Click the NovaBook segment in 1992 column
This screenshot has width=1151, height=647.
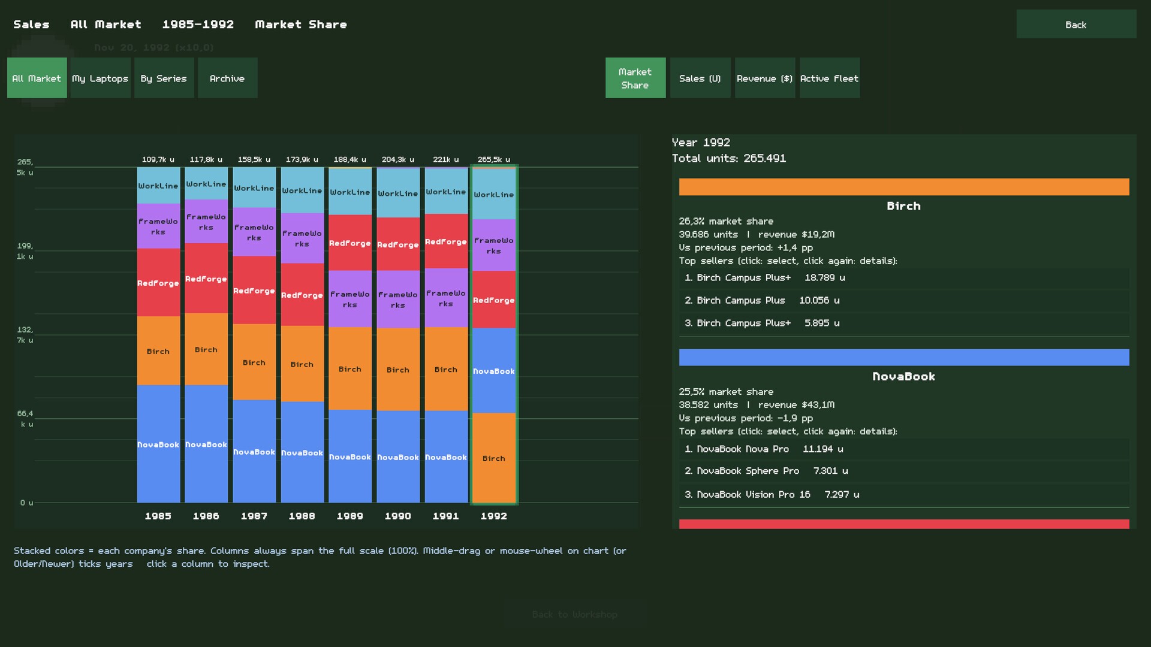point(494,371)
